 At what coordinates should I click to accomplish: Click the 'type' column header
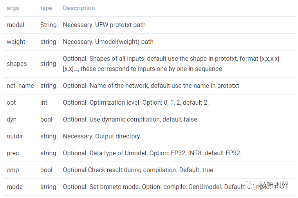pyautogui.click(x=46, y=8)
